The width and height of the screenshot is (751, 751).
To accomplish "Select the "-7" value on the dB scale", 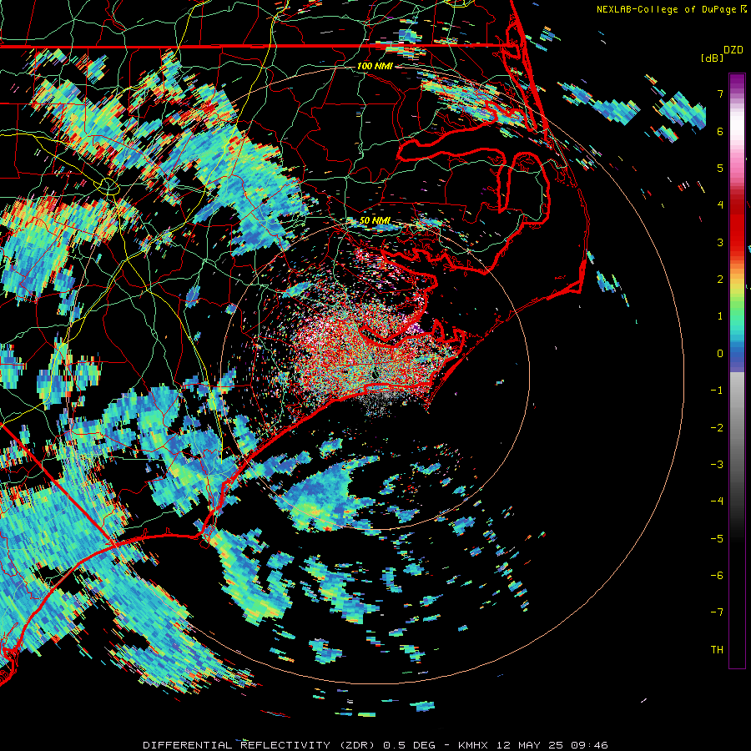I will [717, 612].
